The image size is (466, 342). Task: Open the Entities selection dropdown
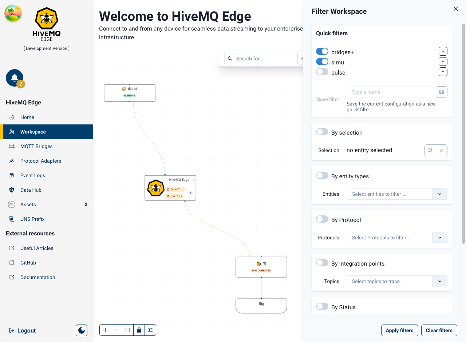[439, 194]
